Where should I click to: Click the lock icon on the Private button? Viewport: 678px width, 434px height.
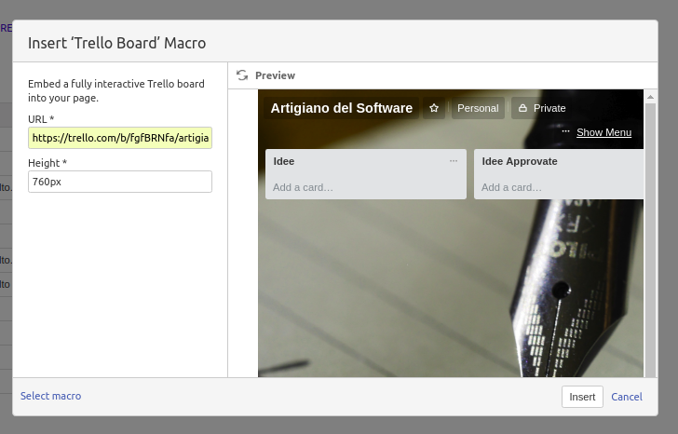coord(522,108)
